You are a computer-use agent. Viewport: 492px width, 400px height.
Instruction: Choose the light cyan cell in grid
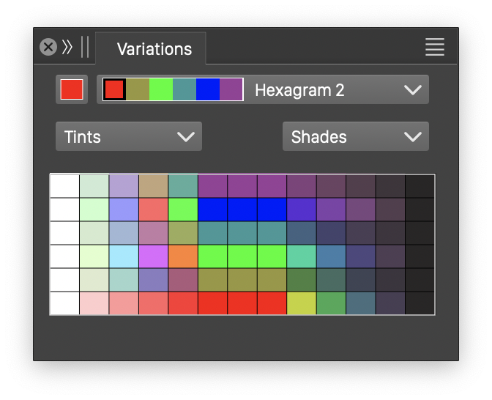click(x=124, y=256)
